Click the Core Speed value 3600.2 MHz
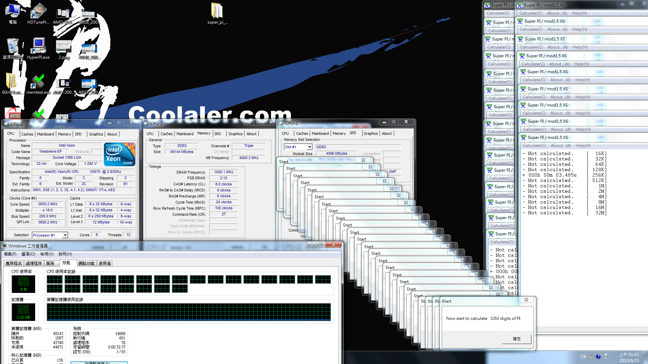Image resolution: width=648 pixels, height=364 pixels. tap(48, 204)
